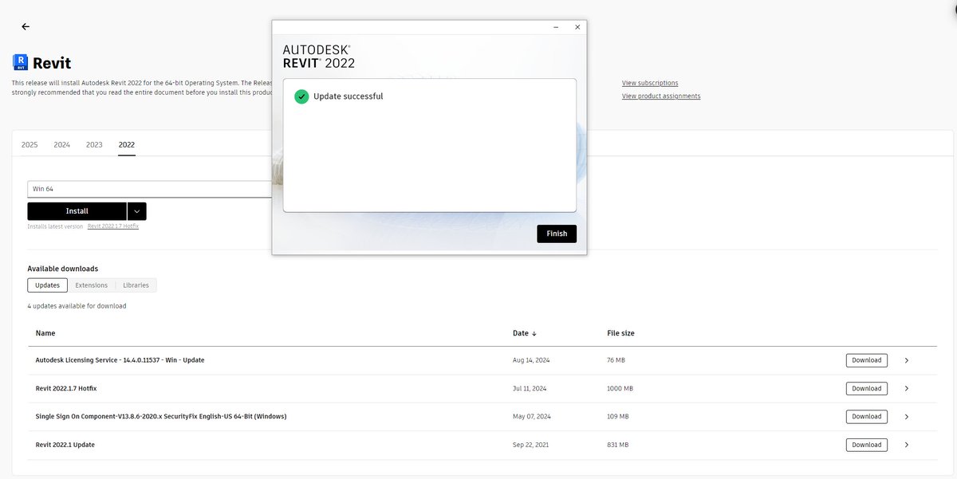The height and width of the screenshot is (479, 957).
Task: Click the Name column header
Action: [45, 333]
